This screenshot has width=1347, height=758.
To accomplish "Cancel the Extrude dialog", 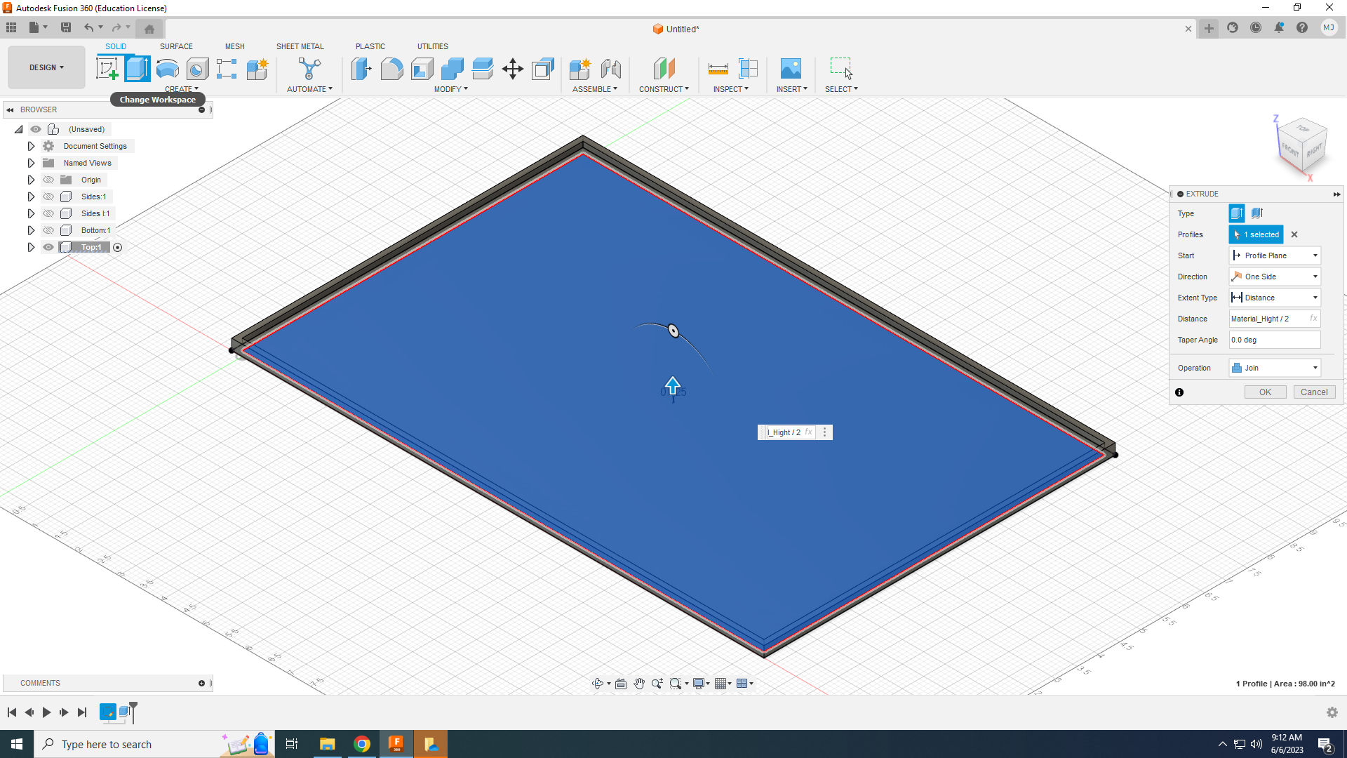I will coord(1313,392).
